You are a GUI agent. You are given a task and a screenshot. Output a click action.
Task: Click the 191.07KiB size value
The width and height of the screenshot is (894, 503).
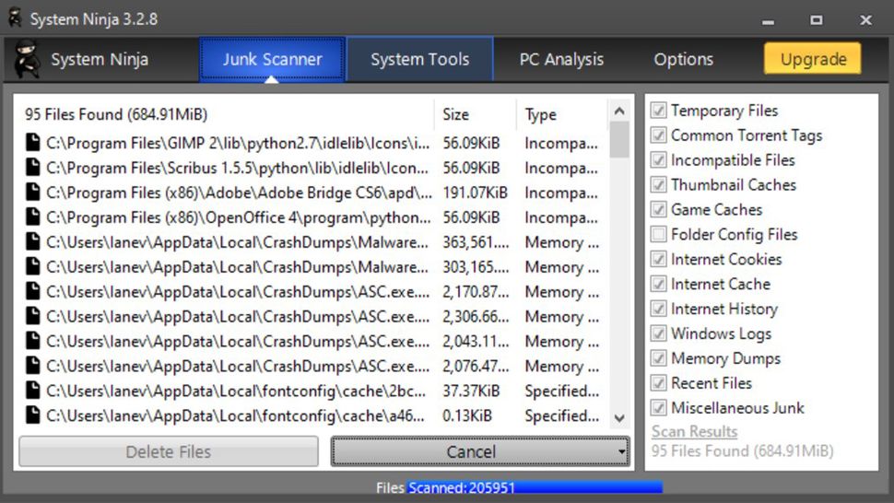click(x=475, y=193)
